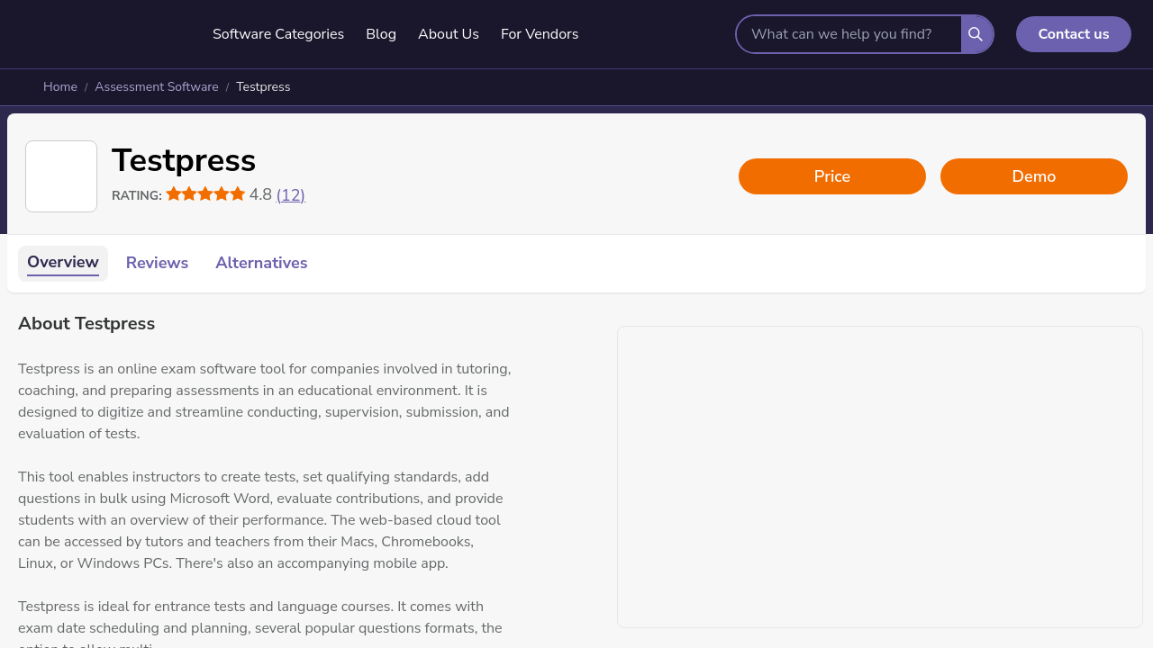Viewport: 1153px width, 648px height.
Task: Select For Vendors in the top navigation
Action: pyautogui.click(x=540, y=34)
